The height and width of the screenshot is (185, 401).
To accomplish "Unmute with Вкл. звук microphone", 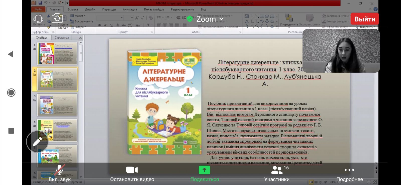I will coord(60,173).
